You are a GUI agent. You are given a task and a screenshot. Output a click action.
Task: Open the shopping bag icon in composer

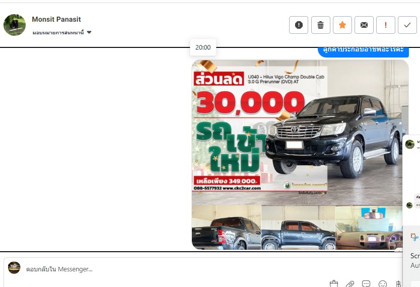(x=334, y=284)
